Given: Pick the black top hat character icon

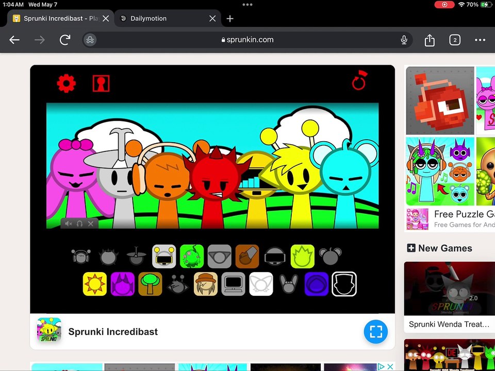Looking at the screenshot, I should [x=344, y=284].
